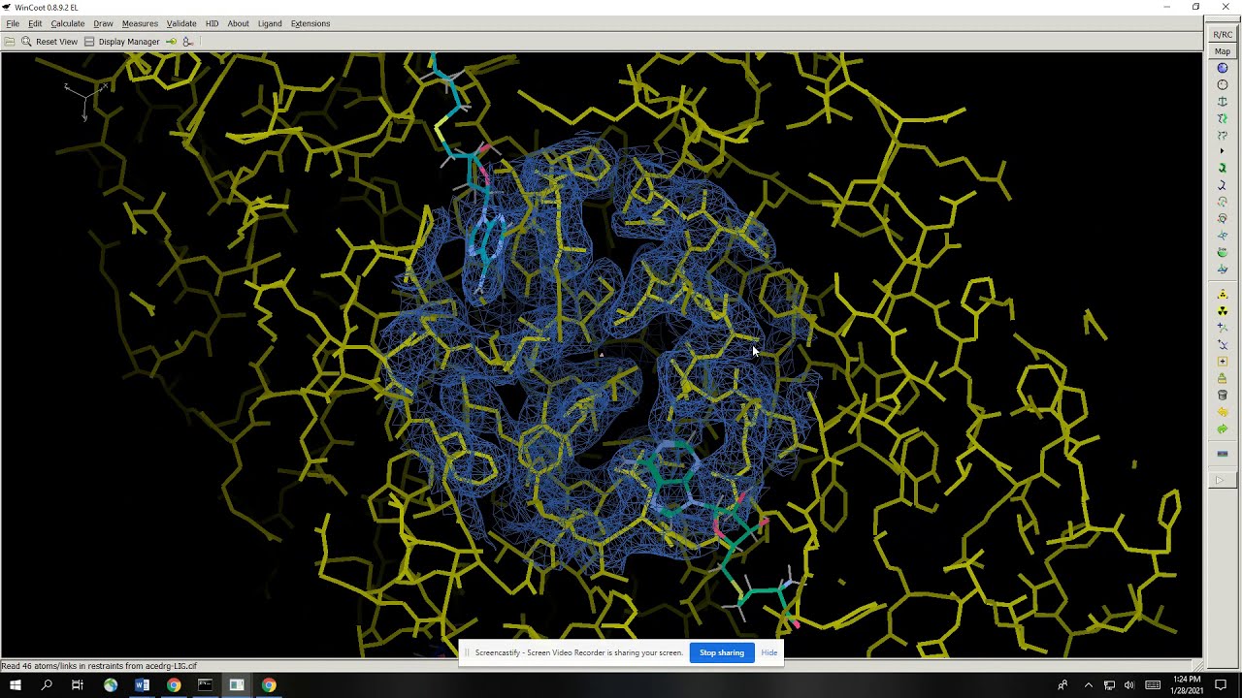Image resolution: width=1242 pixels, height=698 pixels.
Task: Open the Ligand menu
Action: [x=270, y=23]
